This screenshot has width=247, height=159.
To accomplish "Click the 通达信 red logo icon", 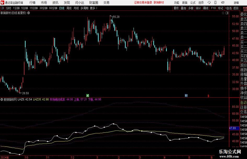I will 2,3.
